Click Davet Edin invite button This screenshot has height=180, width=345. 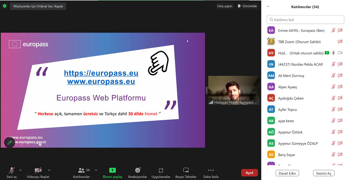click(x=287, y=173)
